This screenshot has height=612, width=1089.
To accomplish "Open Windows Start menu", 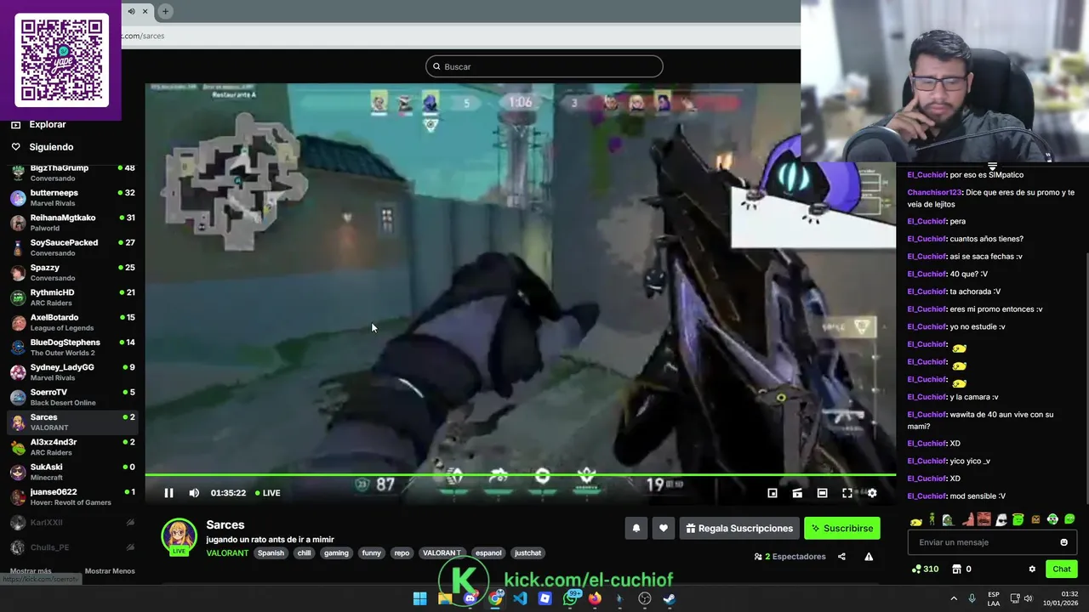I will pos(419,598).
